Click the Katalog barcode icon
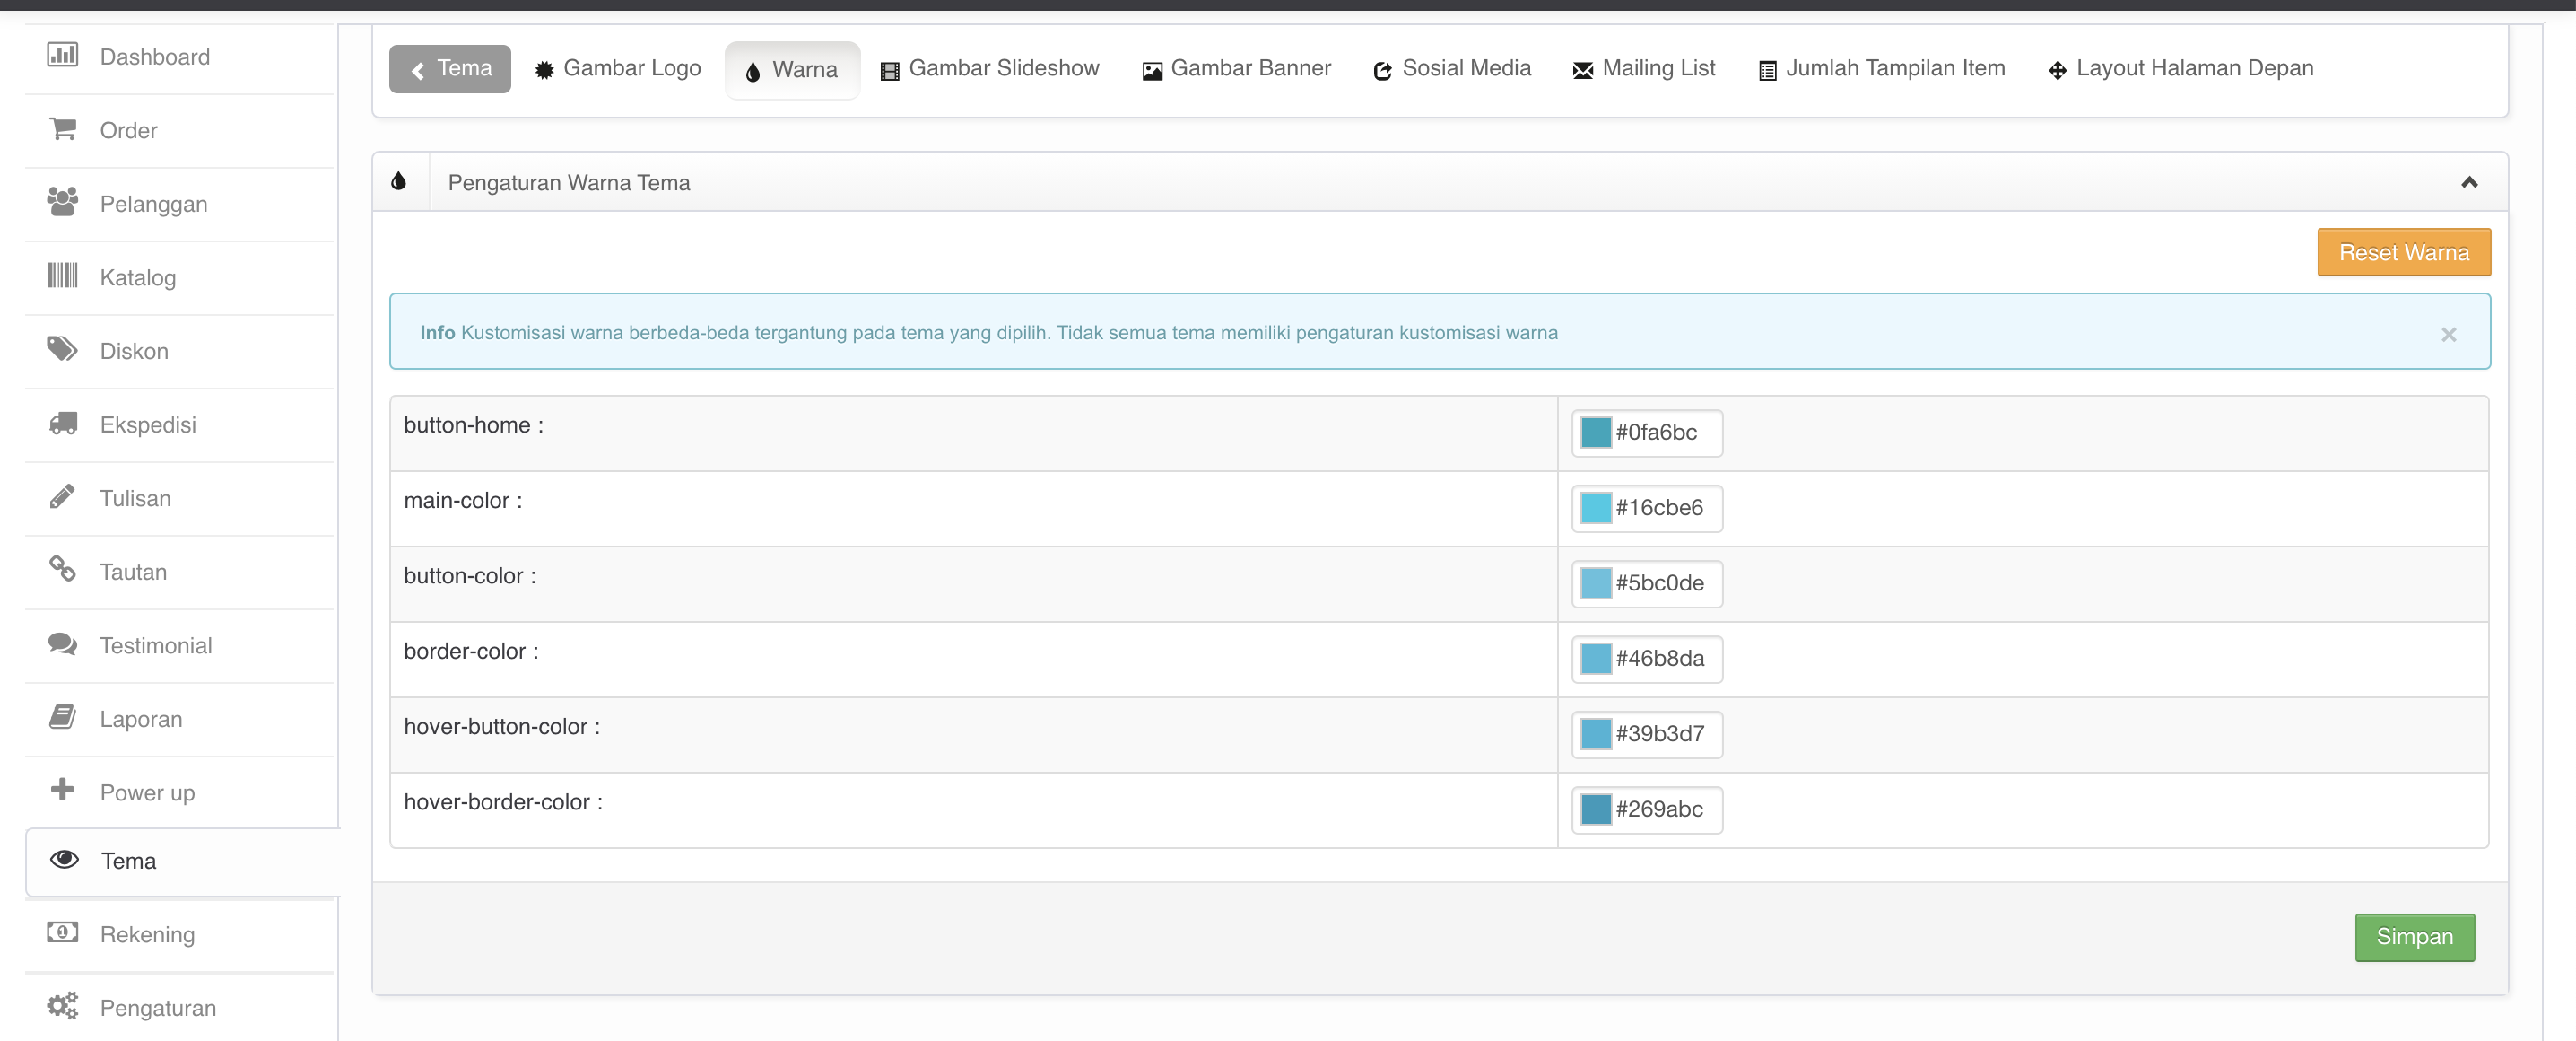Viewport: 2576px width, 1041px height. coord(62,276)
